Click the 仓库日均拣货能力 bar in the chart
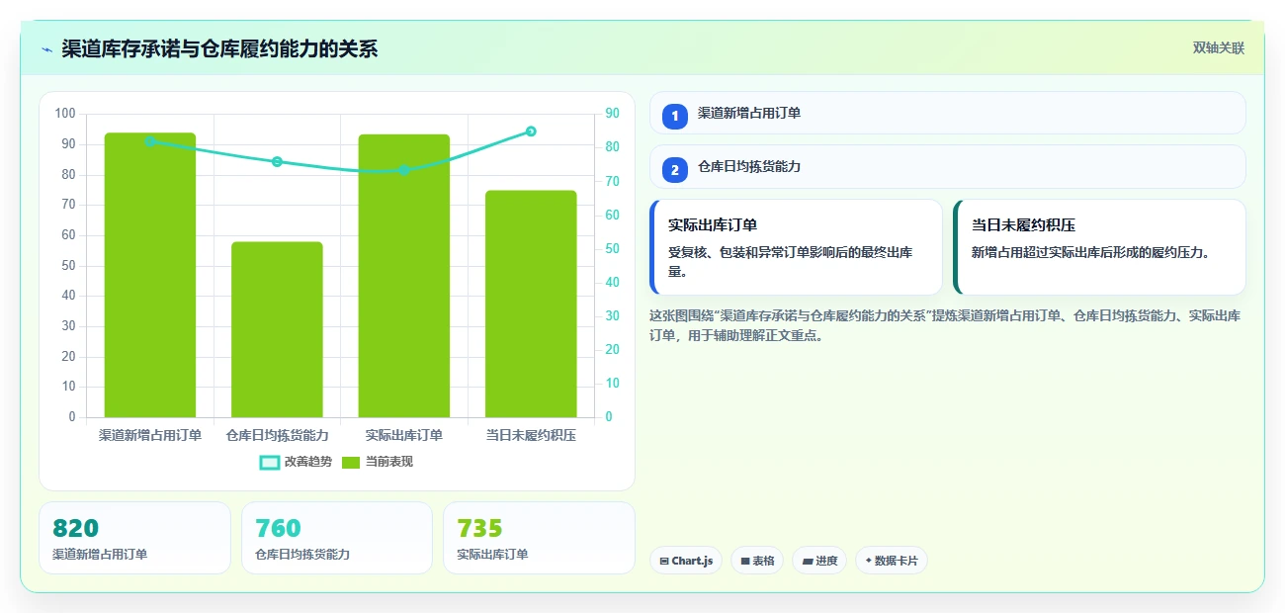This screenshot has height=613, width=1285. point(277,329)
